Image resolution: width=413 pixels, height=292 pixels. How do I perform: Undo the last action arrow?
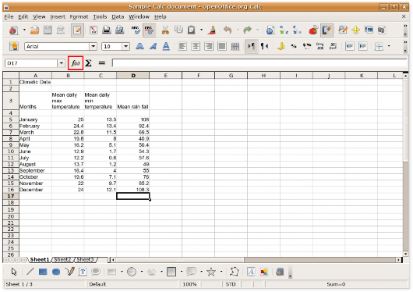pos(228,30)
